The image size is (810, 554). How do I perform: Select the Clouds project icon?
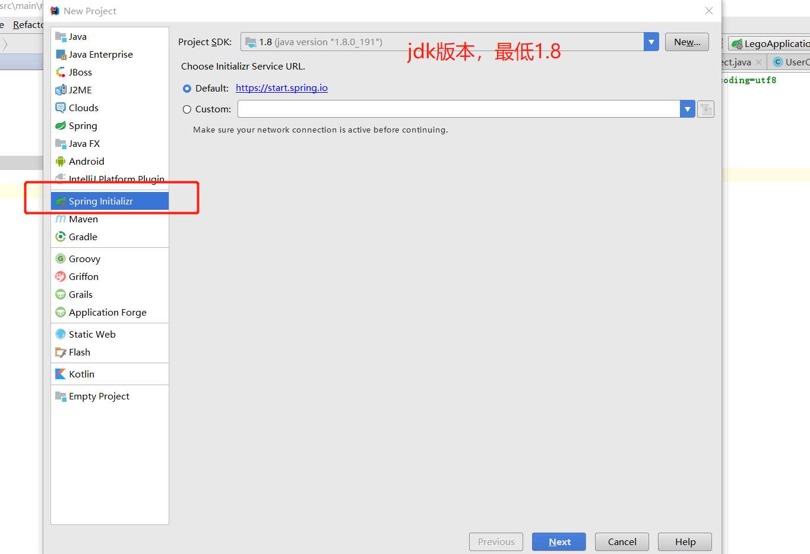[61, 108]
